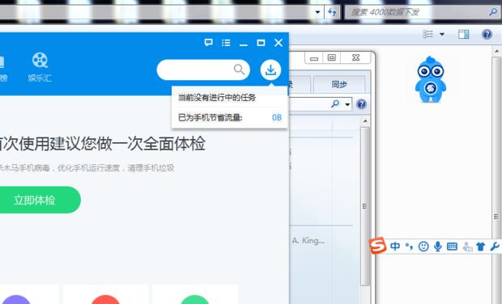Open the soft keyboard on IME bar

click(452, 246)
